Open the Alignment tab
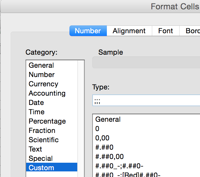 click(129, 31)
